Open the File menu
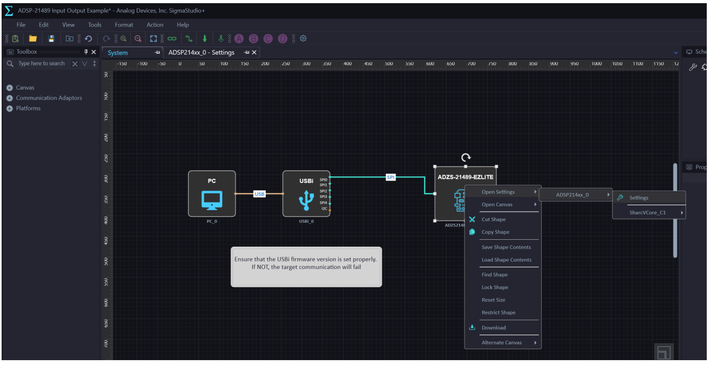This screenshot has width=711, height=366. pyautogui.click(x=21, y=25)
